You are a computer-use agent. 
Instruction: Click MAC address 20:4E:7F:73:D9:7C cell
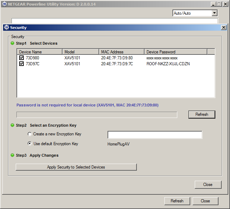(x=117, y=64)
